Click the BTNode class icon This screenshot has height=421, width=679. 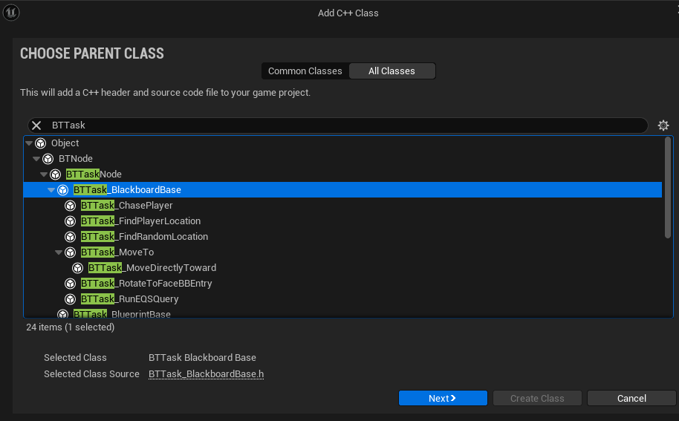[x=48, y=159]
